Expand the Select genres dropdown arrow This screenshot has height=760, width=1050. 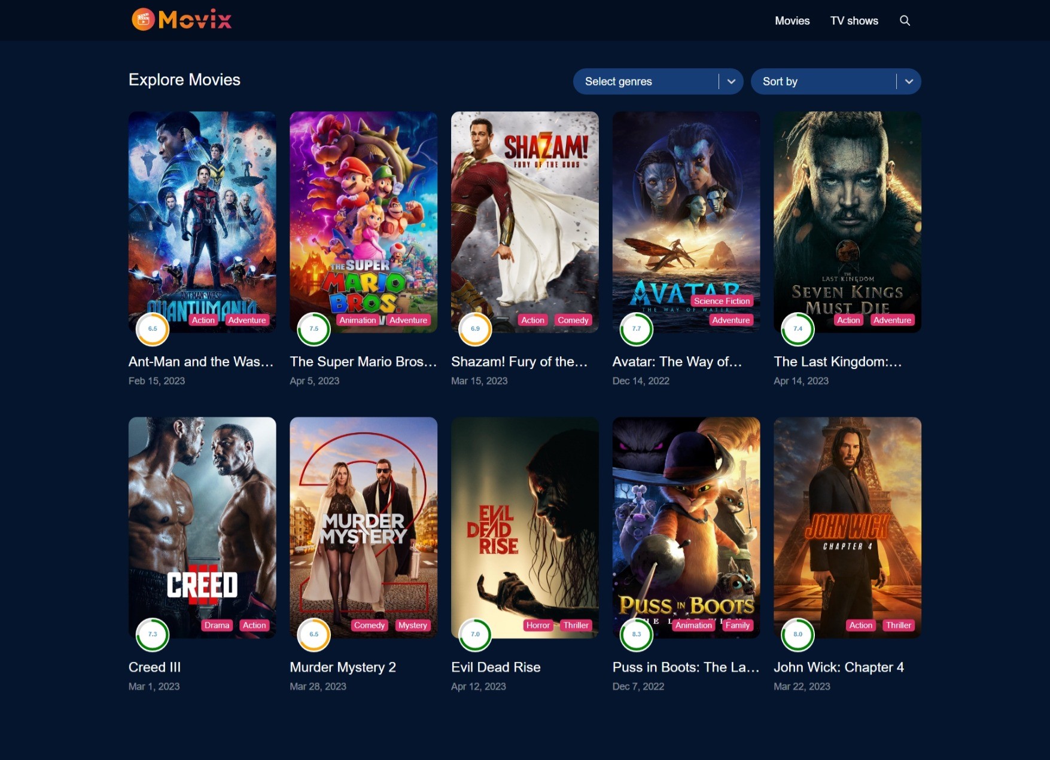click(731, 81)
